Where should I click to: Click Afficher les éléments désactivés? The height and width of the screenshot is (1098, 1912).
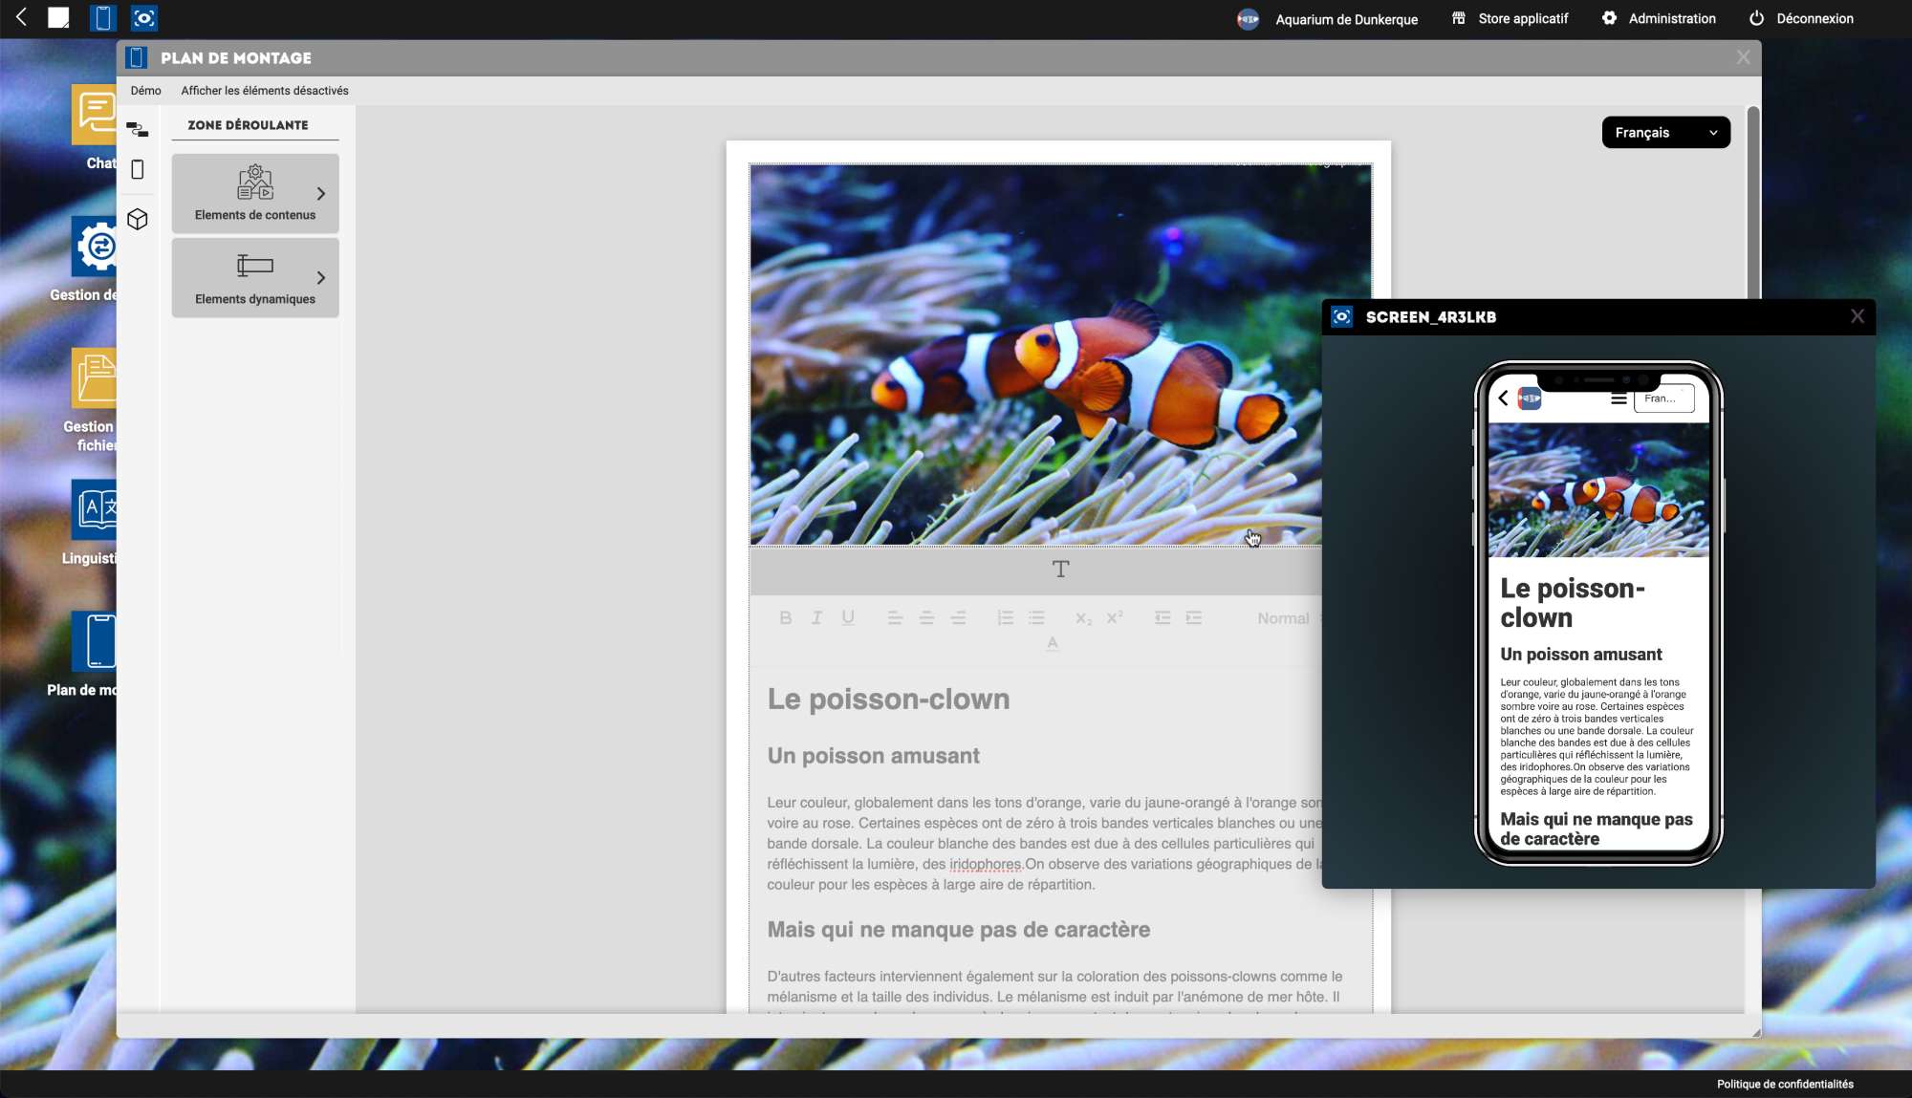point(265,91)
